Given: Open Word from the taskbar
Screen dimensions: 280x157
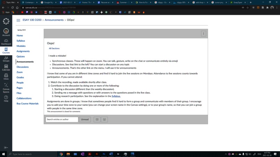Looking at the screenshot, I should 111,154.
